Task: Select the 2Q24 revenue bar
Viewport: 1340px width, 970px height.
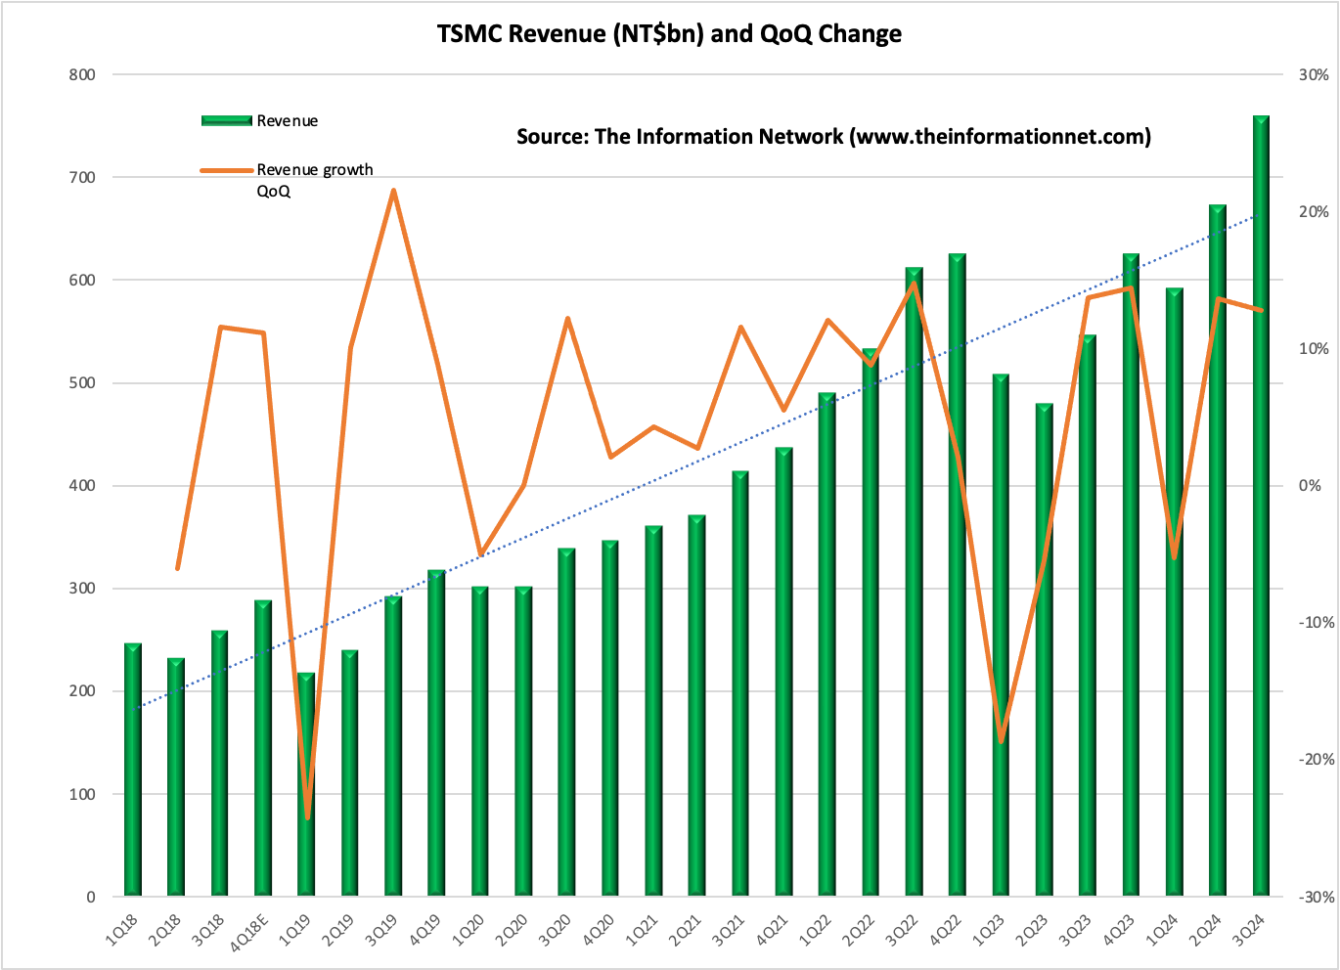Action: pyautogui.click(x=1218, y=551)
